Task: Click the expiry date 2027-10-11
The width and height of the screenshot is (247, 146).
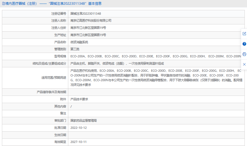Action: click(x=79, y=142)
